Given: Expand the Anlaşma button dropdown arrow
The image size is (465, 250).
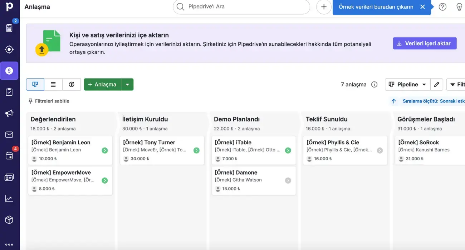Looking at the screenshot, I should [x=127, y=84].
